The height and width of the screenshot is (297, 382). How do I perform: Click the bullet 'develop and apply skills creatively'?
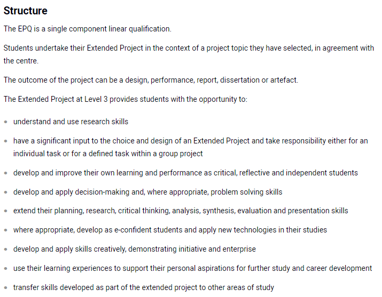(x=135, y=249)
